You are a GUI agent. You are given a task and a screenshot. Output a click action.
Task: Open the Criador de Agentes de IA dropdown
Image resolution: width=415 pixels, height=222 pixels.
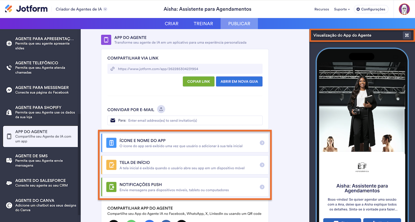pyautogui.click(x=81, y=9)
